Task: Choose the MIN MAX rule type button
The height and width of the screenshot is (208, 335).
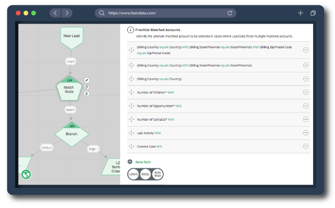Action: tap(157, 174)
